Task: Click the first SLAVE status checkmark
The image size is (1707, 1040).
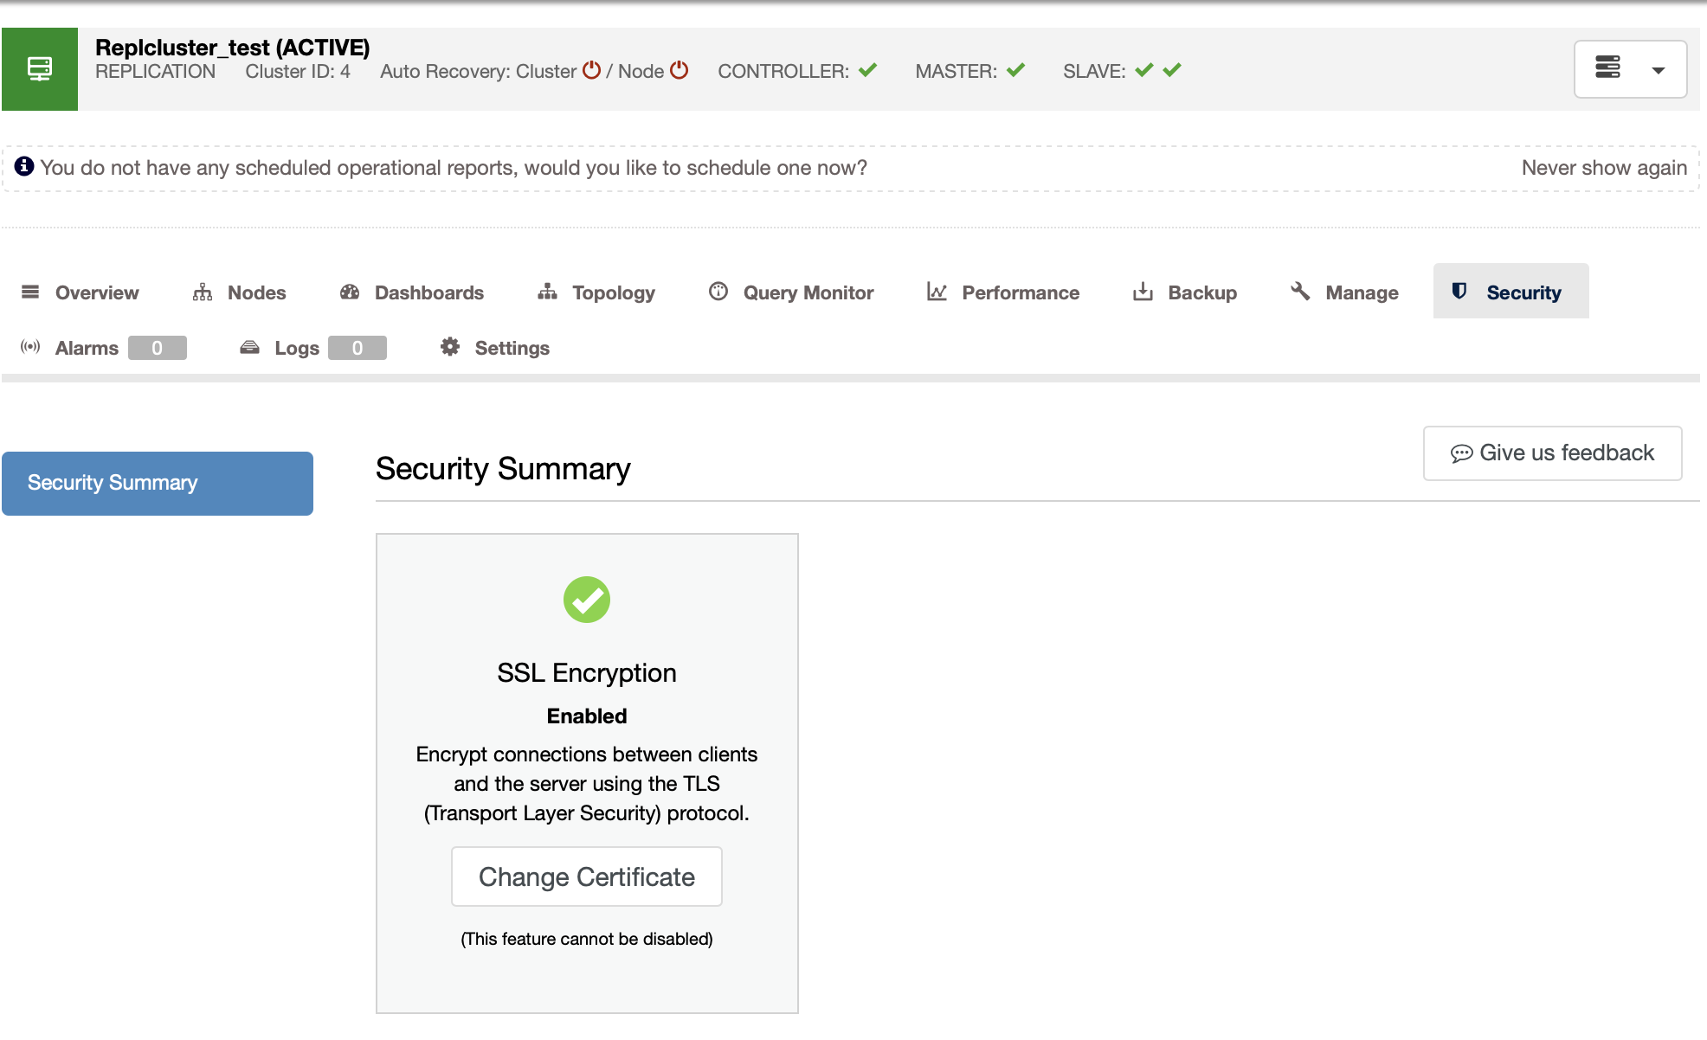Action: (1144, 70)
